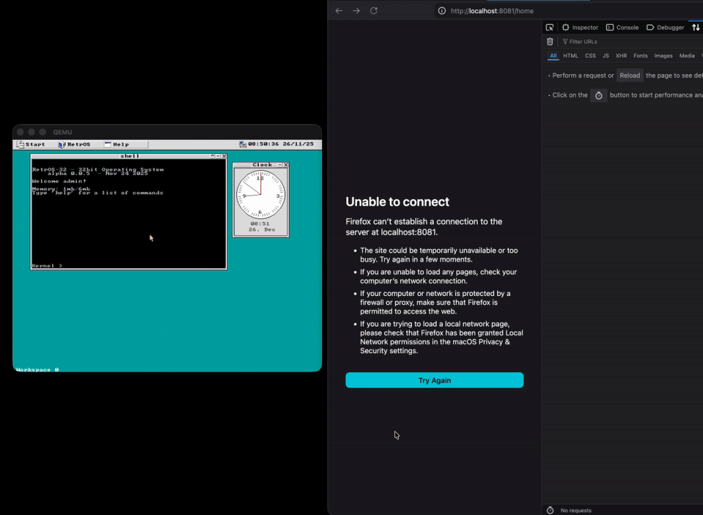703x515 pixels.
Task: Click the network request sorting arrows icon
Action: point(696,27)
